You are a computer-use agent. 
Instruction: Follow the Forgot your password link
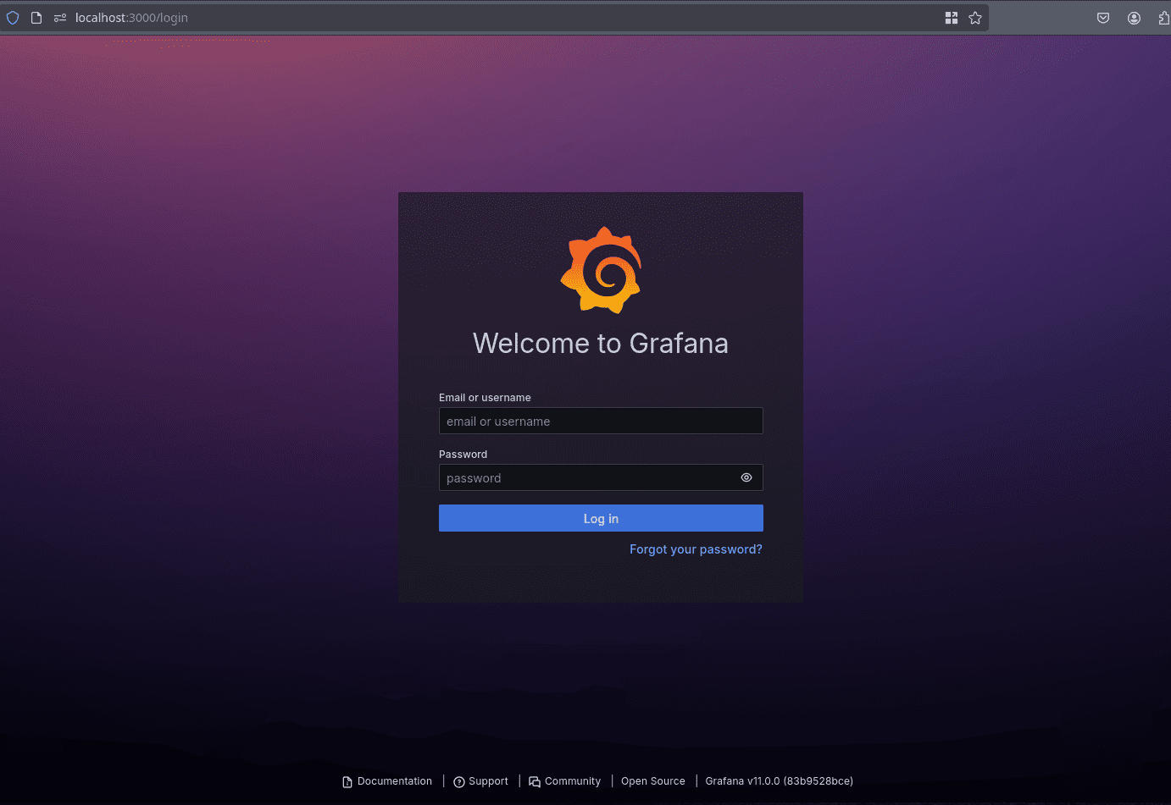point(696,549)
